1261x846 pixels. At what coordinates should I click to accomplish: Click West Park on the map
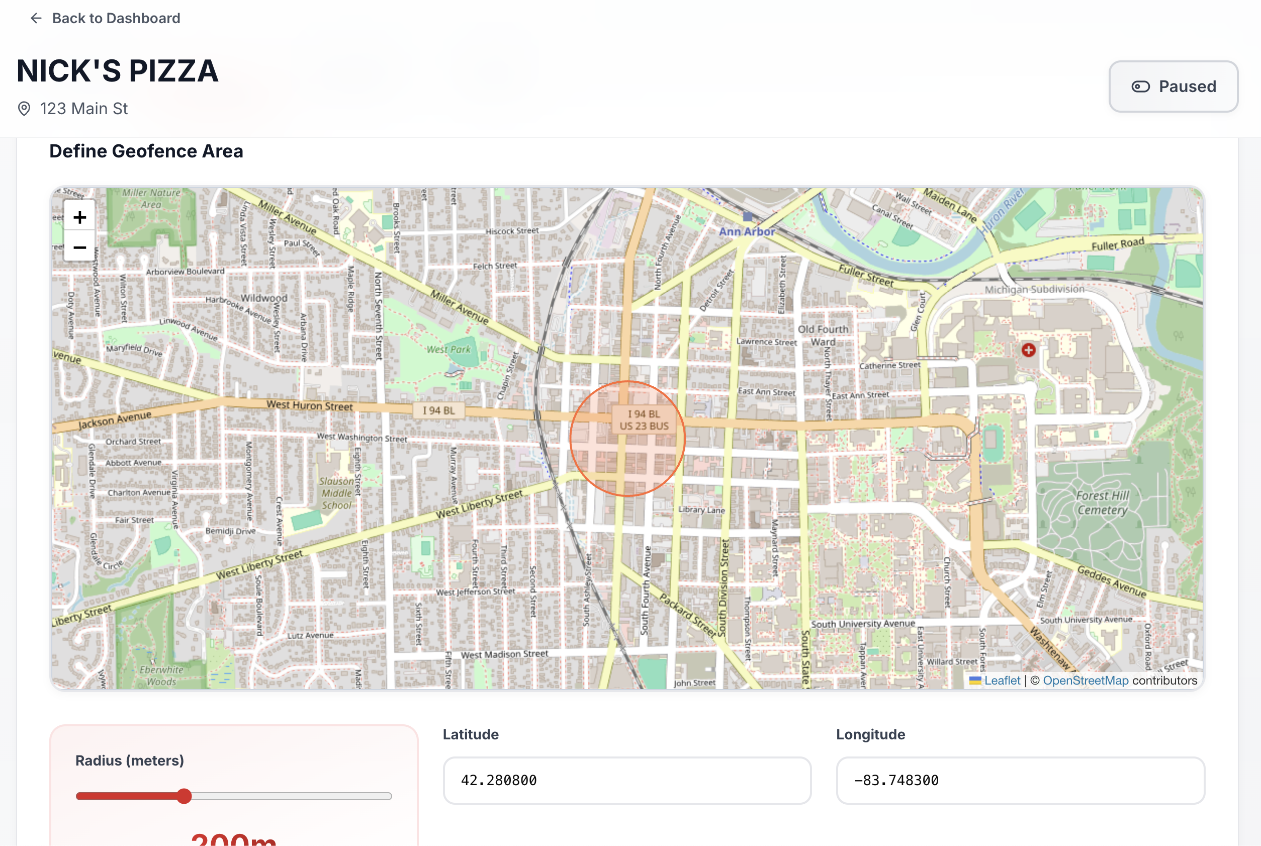click(448, 350)
